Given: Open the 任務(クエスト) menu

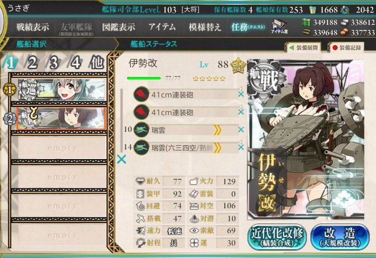Looking at the screenshot, I should (x=248, y=27).
